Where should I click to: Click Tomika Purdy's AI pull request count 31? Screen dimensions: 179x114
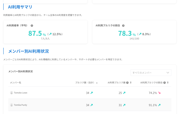pyautogui.click(x=120, y=105)
